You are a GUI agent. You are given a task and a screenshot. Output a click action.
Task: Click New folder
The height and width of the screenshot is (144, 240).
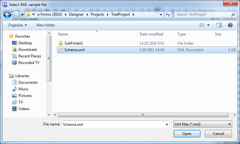tap(46, 25)
